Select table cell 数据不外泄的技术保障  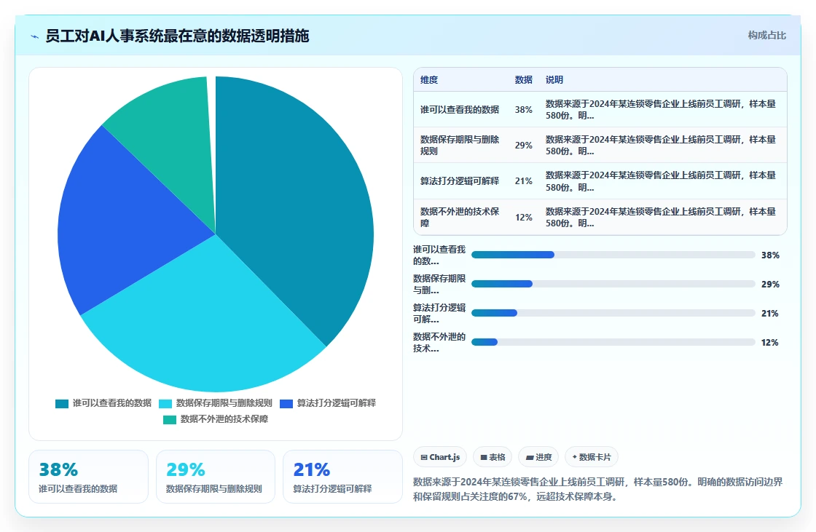460,217
